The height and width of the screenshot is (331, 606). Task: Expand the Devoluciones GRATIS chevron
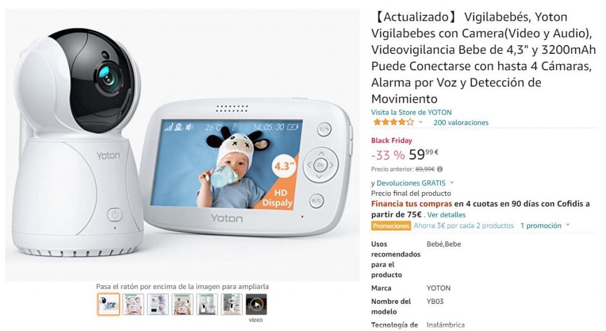(452, 183)
